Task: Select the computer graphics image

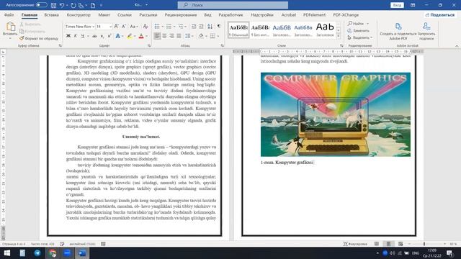Action: tap(336, 114)
